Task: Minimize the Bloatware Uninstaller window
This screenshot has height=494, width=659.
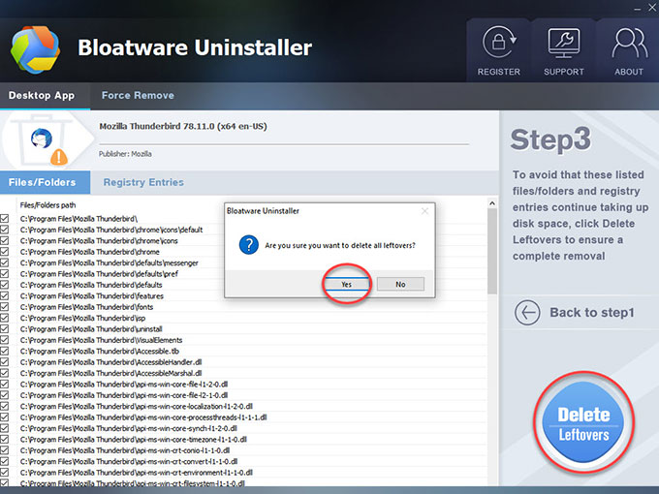Action: [638, 8]
